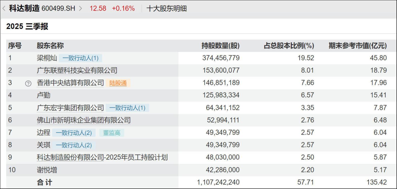Sort by 占总股本比例(%) column header
Image resolution: width=397 pixels, height=189 pixels.
coord(289,46)
